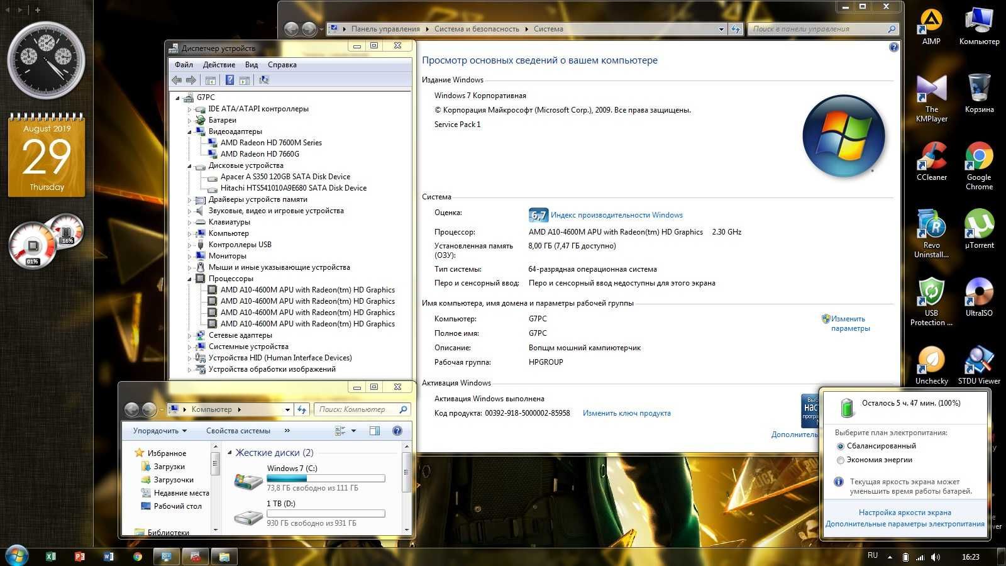Click the battery tray icon
The height and width of the screenshot is (566, 1006).
tap(905, 557)
